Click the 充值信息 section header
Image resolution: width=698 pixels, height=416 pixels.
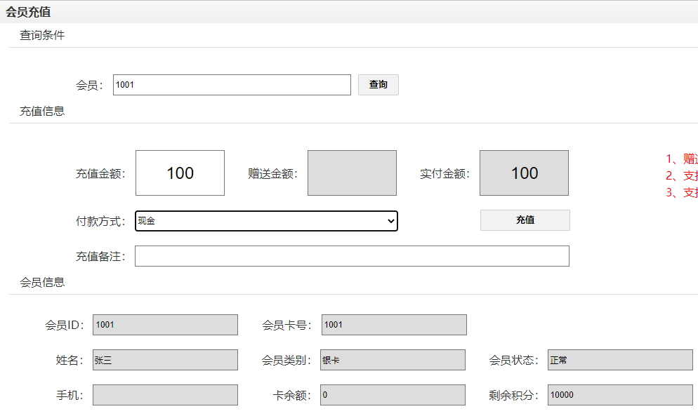tap(41, 111)
